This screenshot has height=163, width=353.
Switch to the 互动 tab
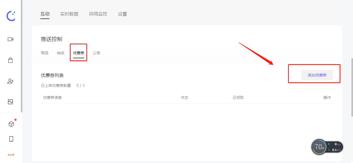pos(45,14)
